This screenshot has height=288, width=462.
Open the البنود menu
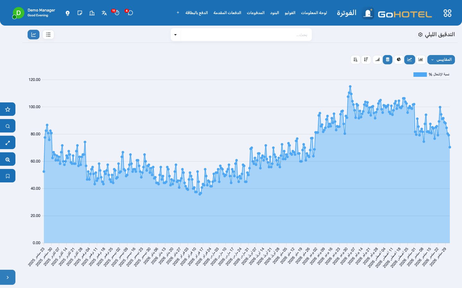pos(275,13)
